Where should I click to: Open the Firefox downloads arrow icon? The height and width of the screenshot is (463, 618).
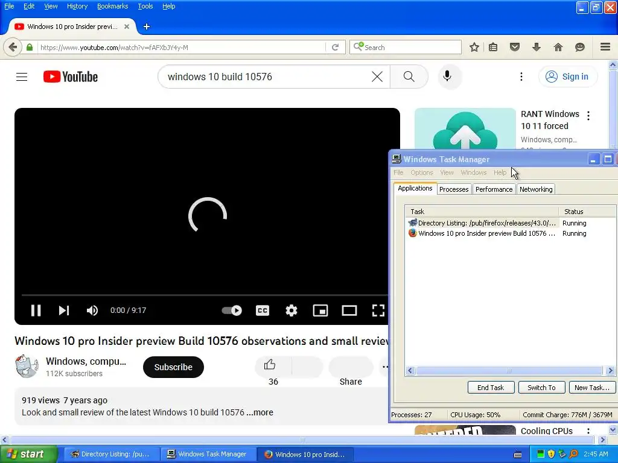536,47
